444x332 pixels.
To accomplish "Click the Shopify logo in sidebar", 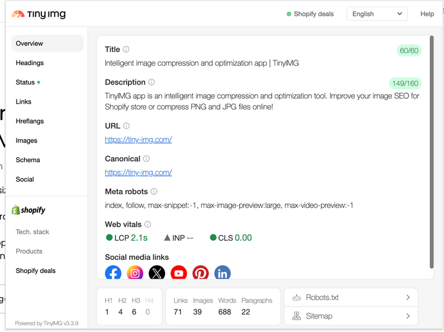I will click(x=28, y=210).
